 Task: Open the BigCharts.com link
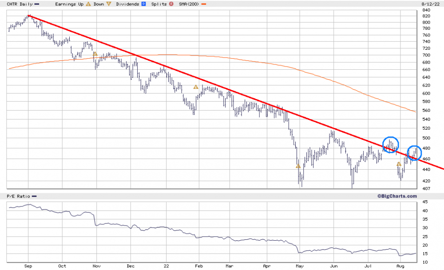tap(397, 196)
